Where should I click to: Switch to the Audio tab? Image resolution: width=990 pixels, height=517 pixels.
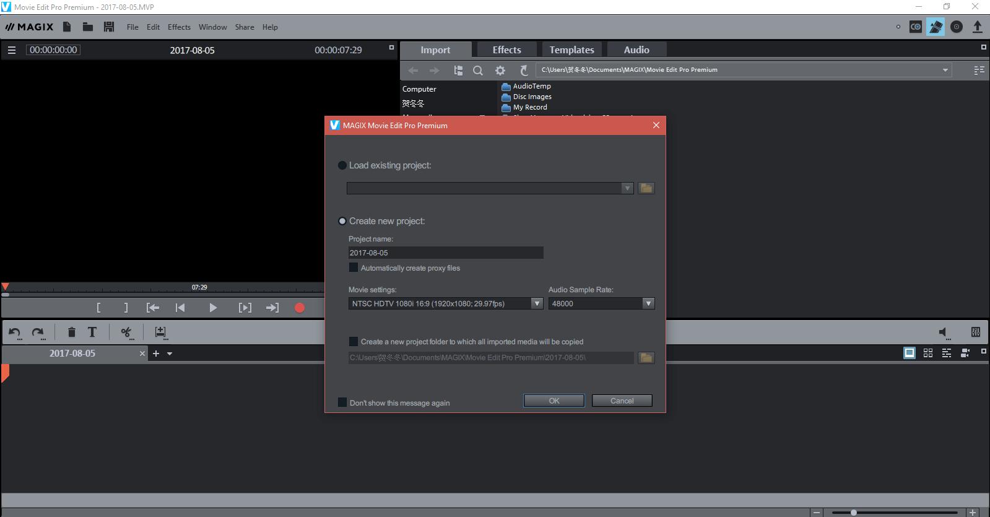(x=636, y=50)
